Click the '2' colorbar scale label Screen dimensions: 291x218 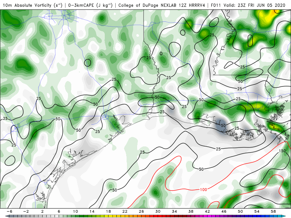42,211
